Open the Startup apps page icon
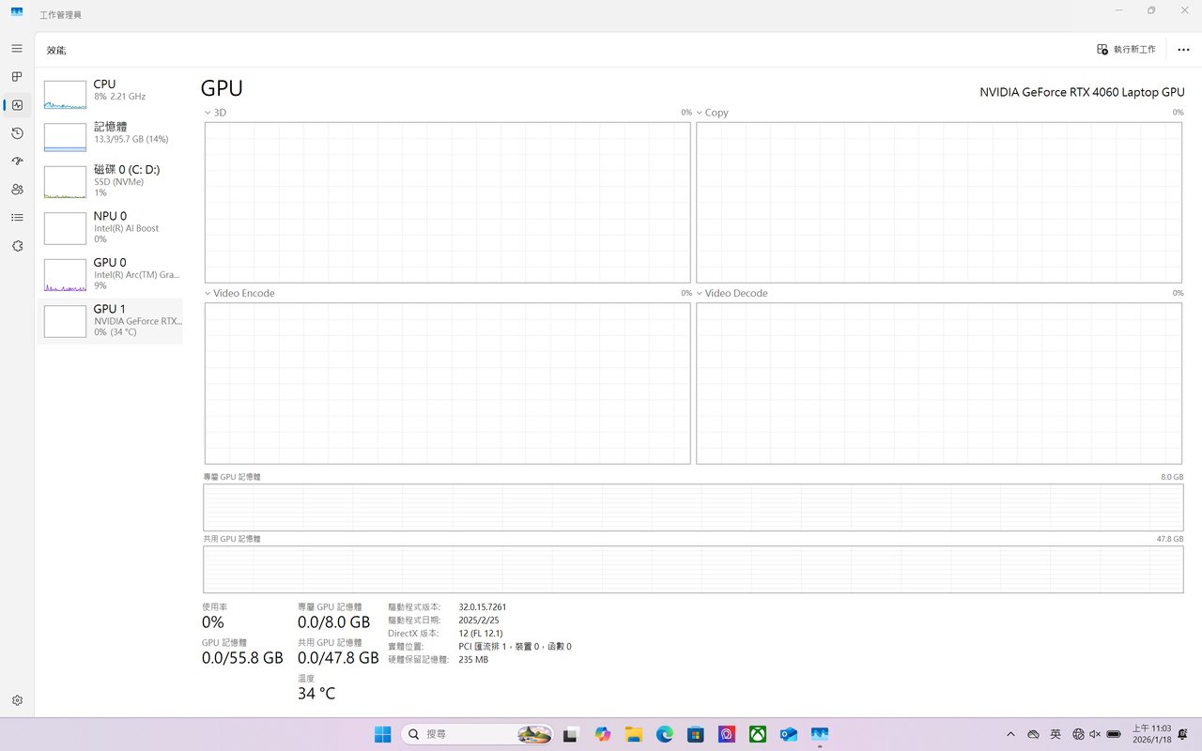The height and width of the screenshot is (751, 1202). click(17, 161)
